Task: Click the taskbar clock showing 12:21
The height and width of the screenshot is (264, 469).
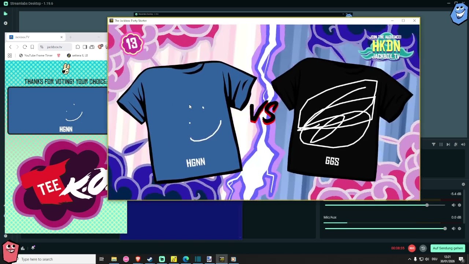Action: click(447, 259)
